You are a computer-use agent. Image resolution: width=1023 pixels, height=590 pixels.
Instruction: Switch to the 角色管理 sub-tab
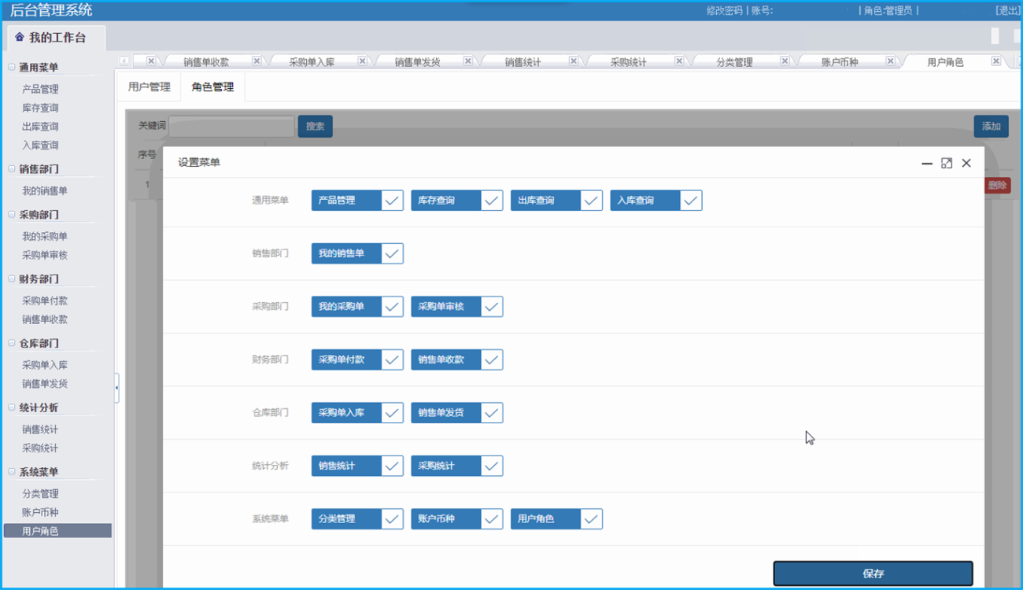click(x=212, y=87)
